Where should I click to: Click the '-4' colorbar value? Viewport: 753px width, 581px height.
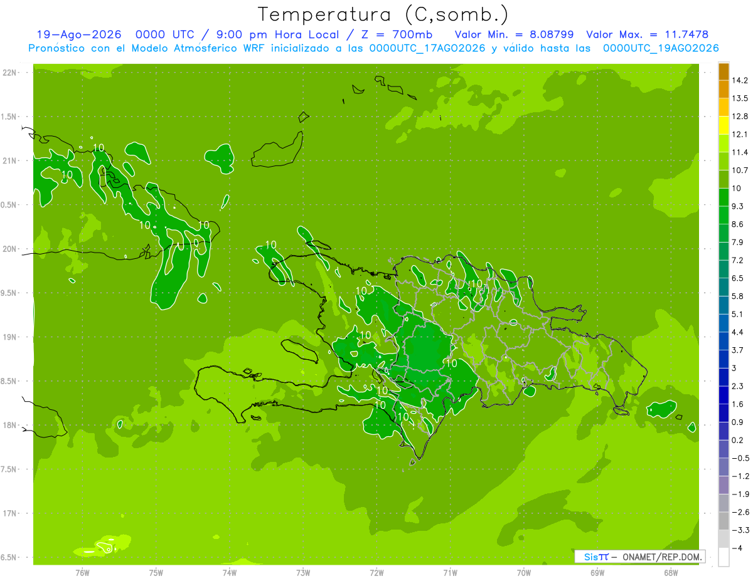pyautogui.click(x=738, y=548)
